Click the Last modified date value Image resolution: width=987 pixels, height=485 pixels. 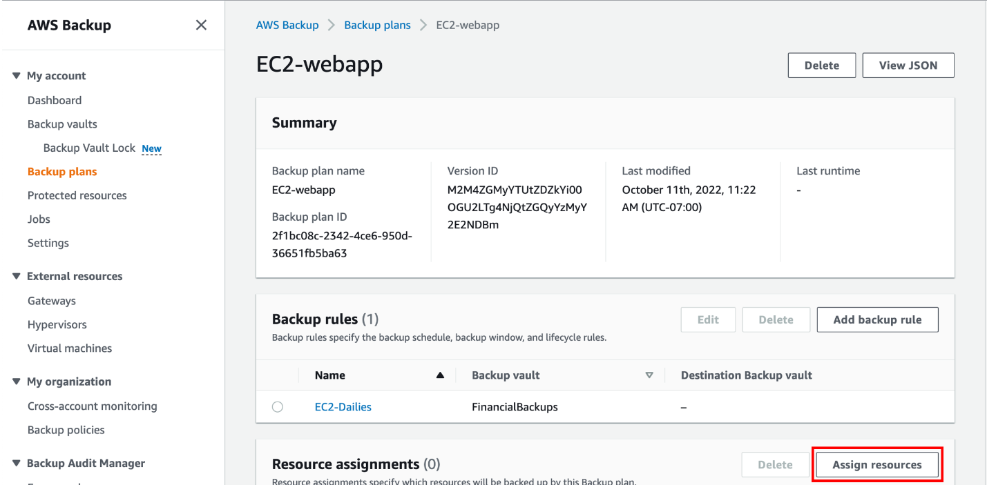689,199
